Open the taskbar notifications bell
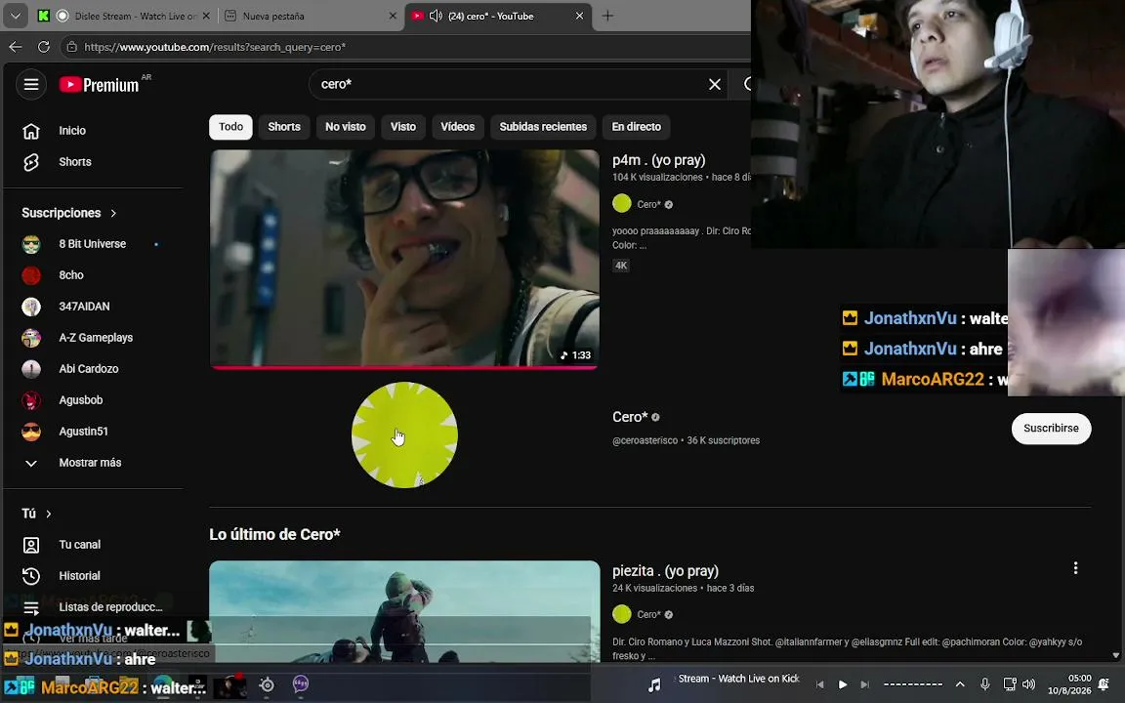 1104,684
